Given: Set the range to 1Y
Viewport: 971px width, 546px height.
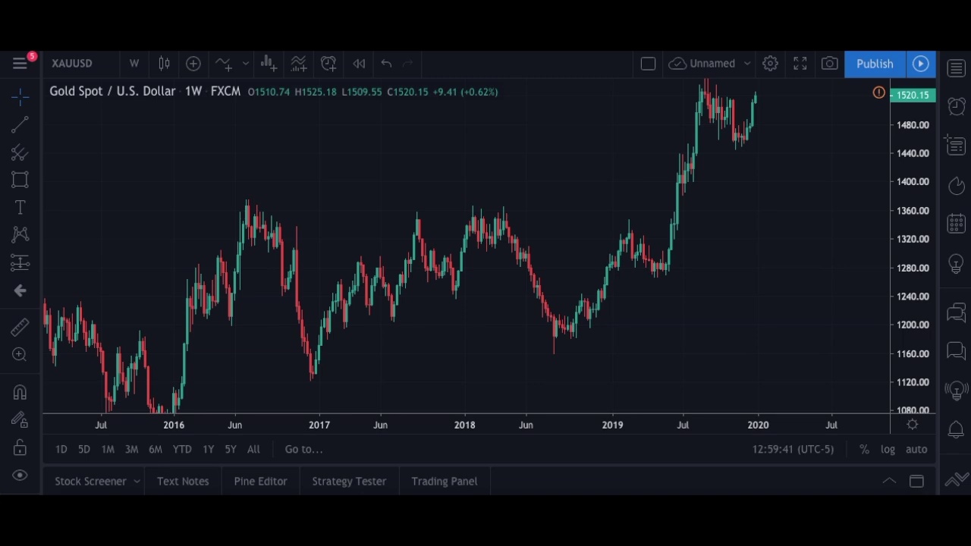Looking at the screenshot, I should (208, 449).
